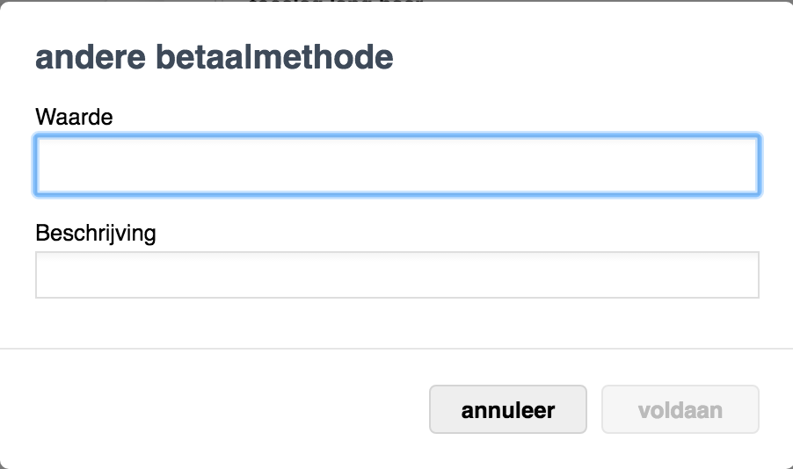Click the Beschrijving label
The height and width of the screenshot is (469, 793).
[x=95, y=233]
